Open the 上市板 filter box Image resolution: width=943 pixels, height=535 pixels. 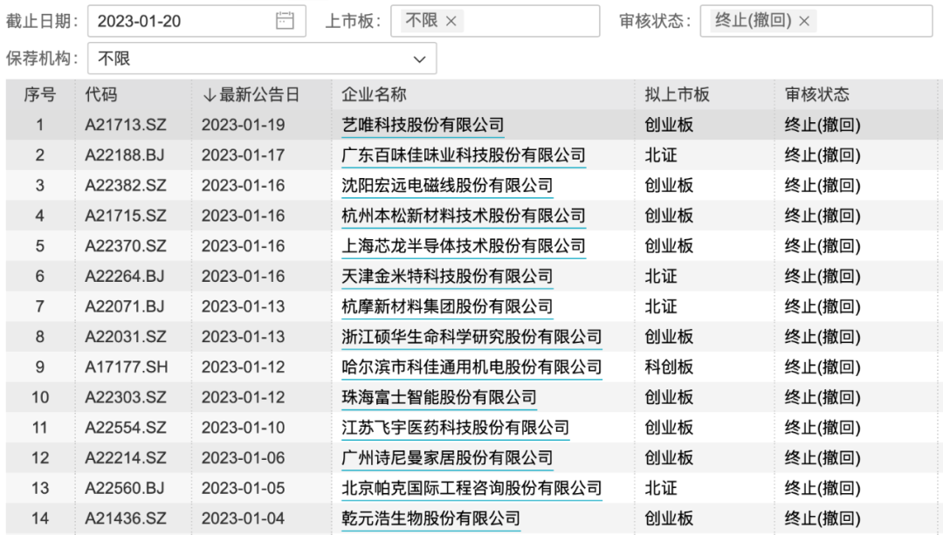click(533, 21)
